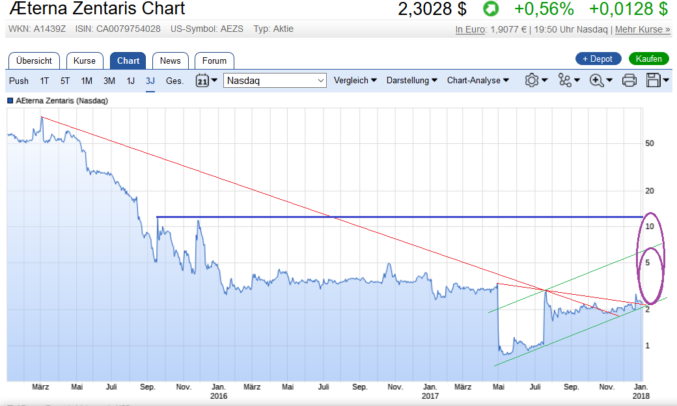Follow the Mehr Kurse link

(642, 29)
